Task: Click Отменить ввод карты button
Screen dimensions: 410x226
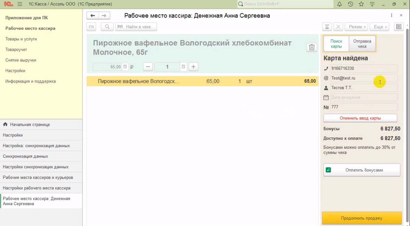Action: [360, 118]
